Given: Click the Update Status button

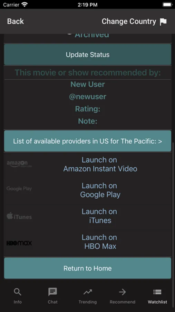Looking at the screenshot, I should 88,54.
